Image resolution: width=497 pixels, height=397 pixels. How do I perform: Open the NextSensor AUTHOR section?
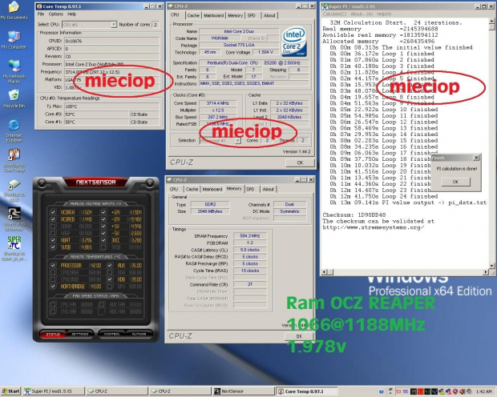(139, 334)
